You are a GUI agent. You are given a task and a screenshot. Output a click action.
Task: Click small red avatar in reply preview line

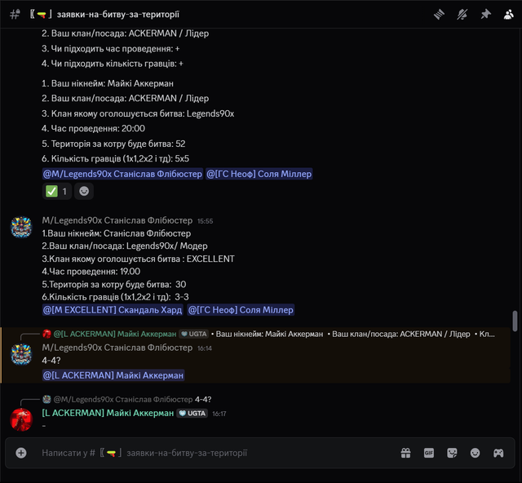pos(46,334)
